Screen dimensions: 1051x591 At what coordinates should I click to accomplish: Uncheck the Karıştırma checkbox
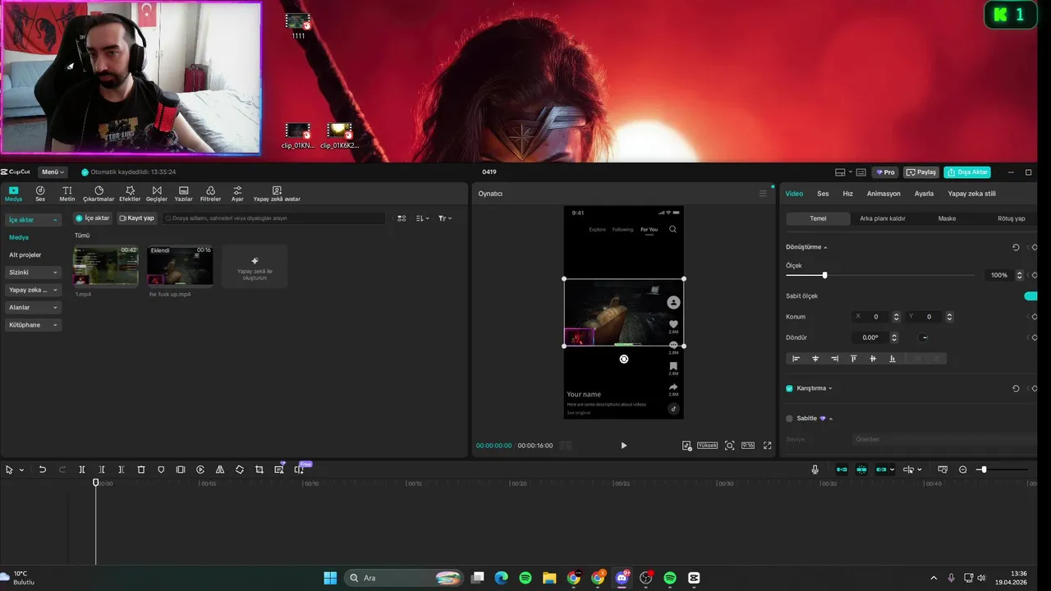(x=790, y=388)
